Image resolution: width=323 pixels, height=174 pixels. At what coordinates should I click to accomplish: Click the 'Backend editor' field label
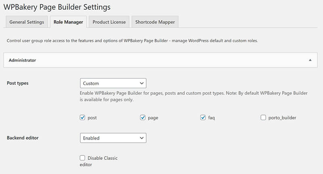pos(23,138)
